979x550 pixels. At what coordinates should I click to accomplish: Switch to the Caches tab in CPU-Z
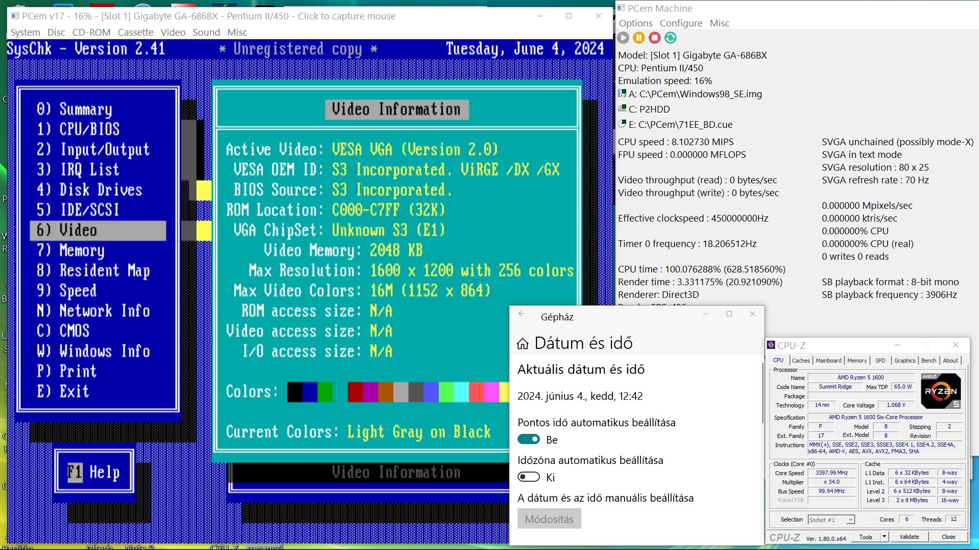[x=801, y=361]
